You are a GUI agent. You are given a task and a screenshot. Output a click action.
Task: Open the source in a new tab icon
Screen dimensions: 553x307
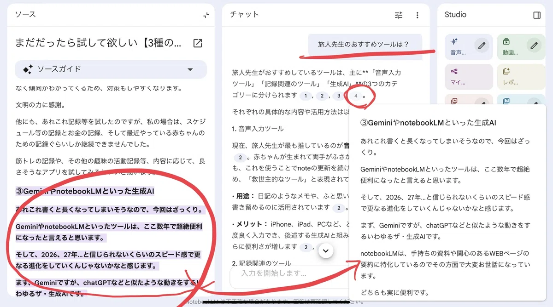pyautogui.click(x=197, y=43)
